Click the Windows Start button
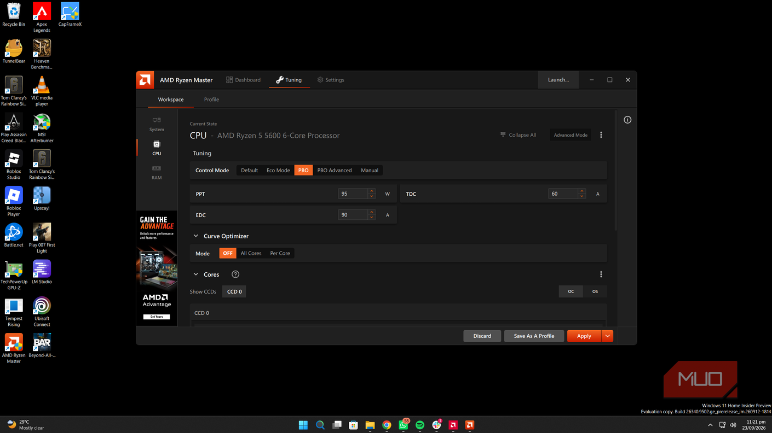Image resolution: width=772 pixels, height=433 pixels. click(303, 425)
